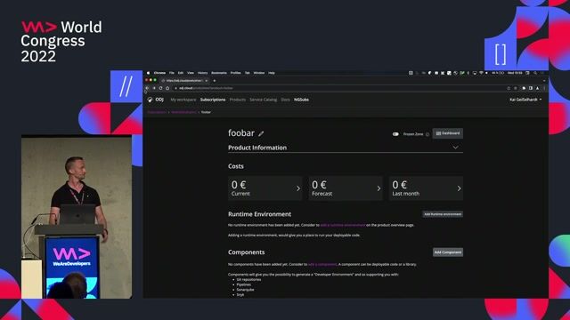The width and height of the screenshot is (570, 320).
Task: Click the first breadcrumb link
Action: click(x=157, y=112)
